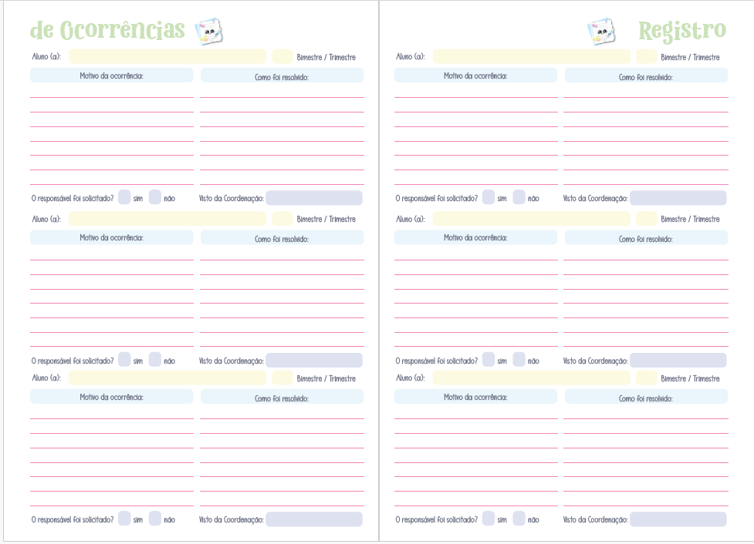The image size is (754, 544).
Task: Tick "não" checkbox in third entry of Ocorrências page
Action: pos(155,518)
